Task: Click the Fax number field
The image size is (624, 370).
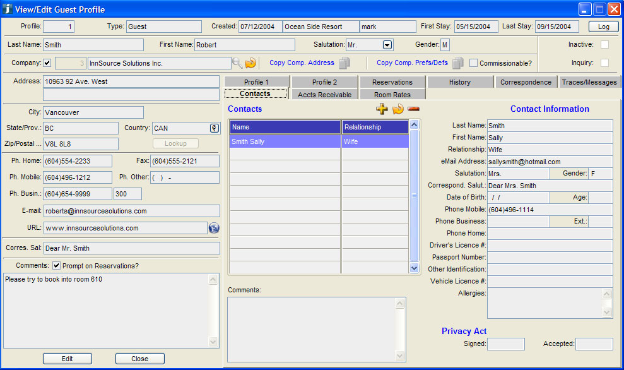Action: click(x=185, y=161)
